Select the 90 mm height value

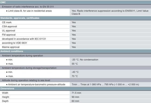75,97
